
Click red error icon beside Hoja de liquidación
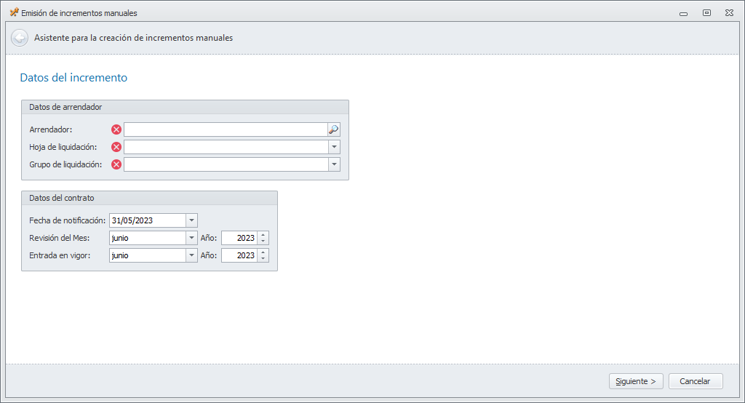click(x=116, y=147)
